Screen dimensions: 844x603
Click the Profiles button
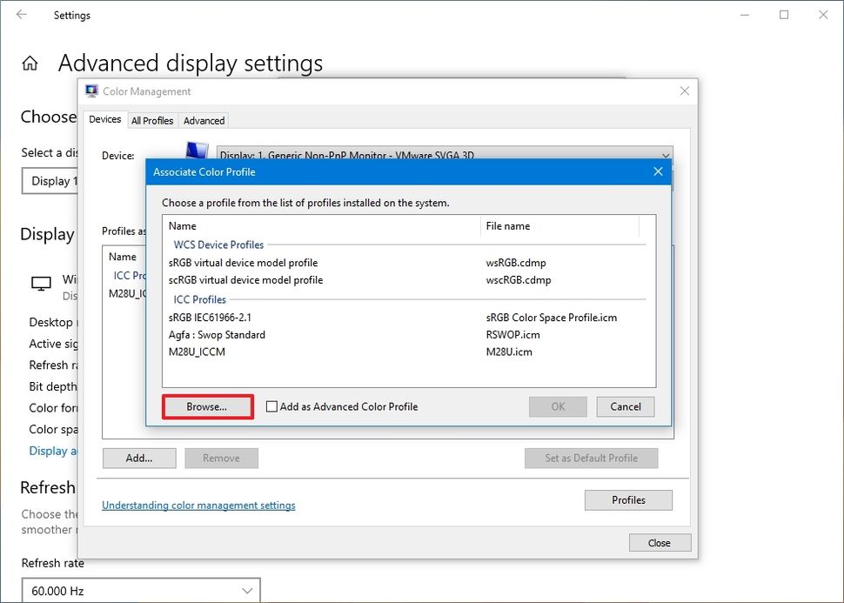628,500
